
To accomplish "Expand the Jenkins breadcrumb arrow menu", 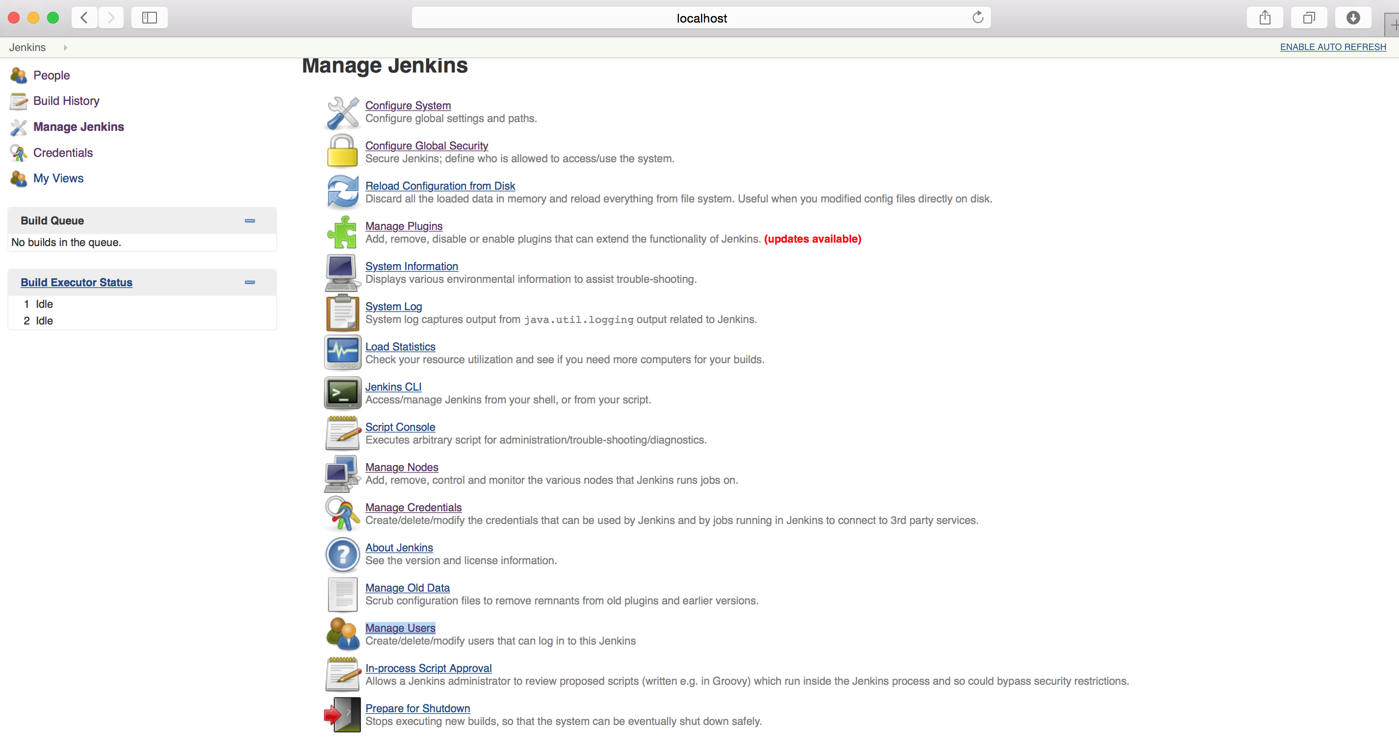I will 65,48.
